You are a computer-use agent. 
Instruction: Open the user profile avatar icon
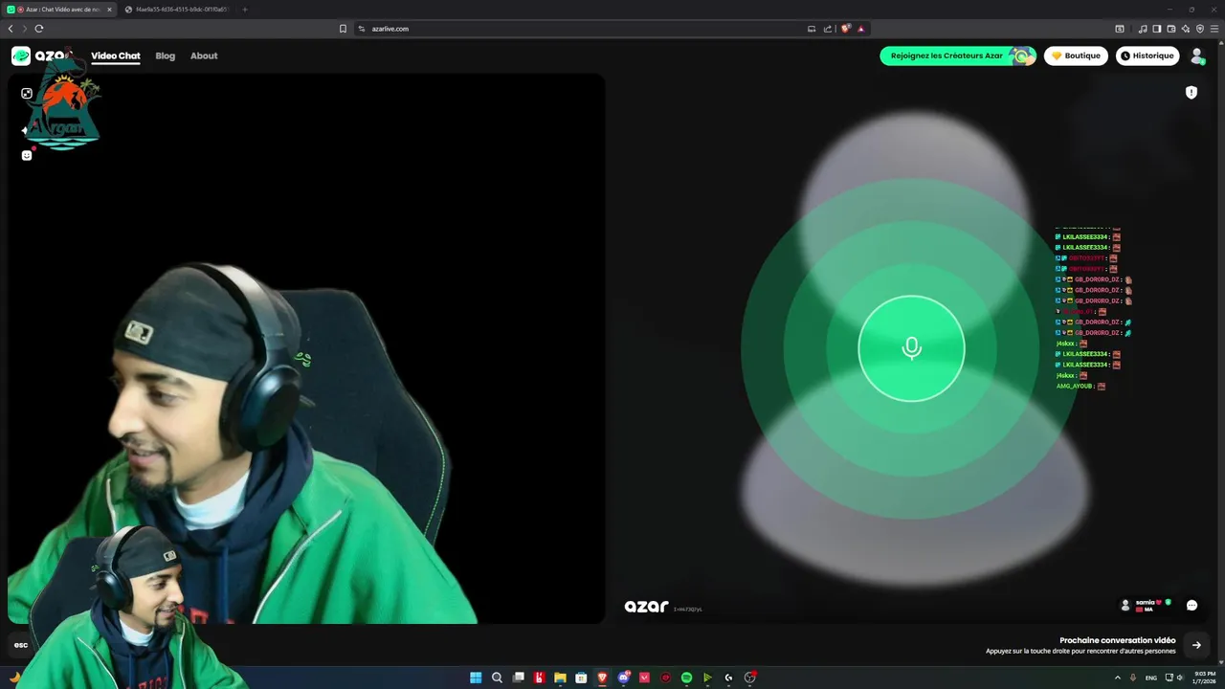click(x=1197, y=56)
